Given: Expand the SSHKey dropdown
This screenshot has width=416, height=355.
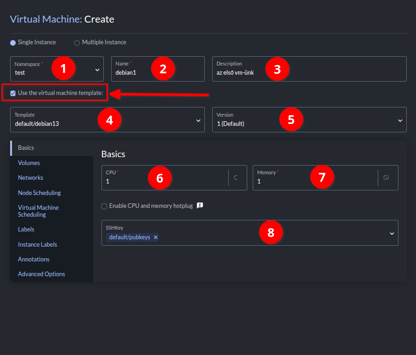Looking at the screenshot, I should tap(392, 233).
